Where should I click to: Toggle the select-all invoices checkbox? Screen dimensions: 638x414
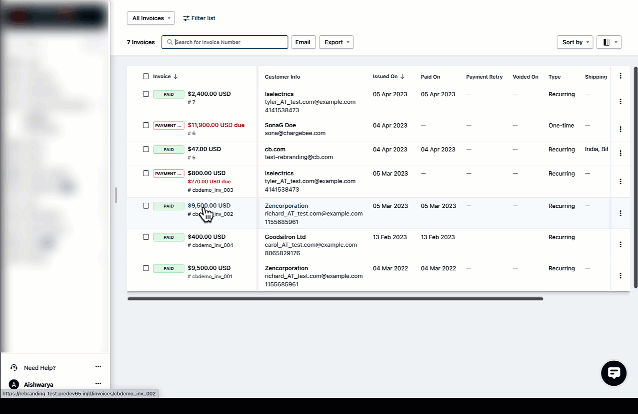146,76
